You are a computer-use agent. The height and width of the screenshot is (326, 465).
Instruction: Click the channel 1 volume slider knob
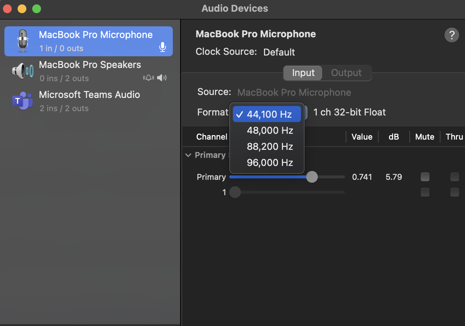pos(235,192)
